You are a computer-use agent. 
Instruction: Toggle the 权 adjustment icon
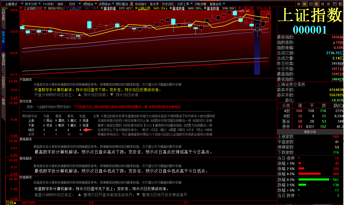[x=317, y=4]
